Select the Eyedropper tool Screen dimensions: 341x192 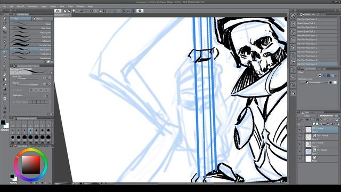click(x=5, y=46)
